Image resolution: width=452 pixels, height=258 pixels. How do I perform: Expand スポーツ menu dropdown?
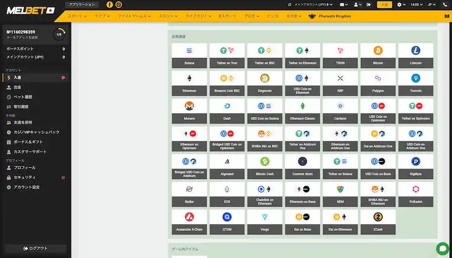coord(77,16)
